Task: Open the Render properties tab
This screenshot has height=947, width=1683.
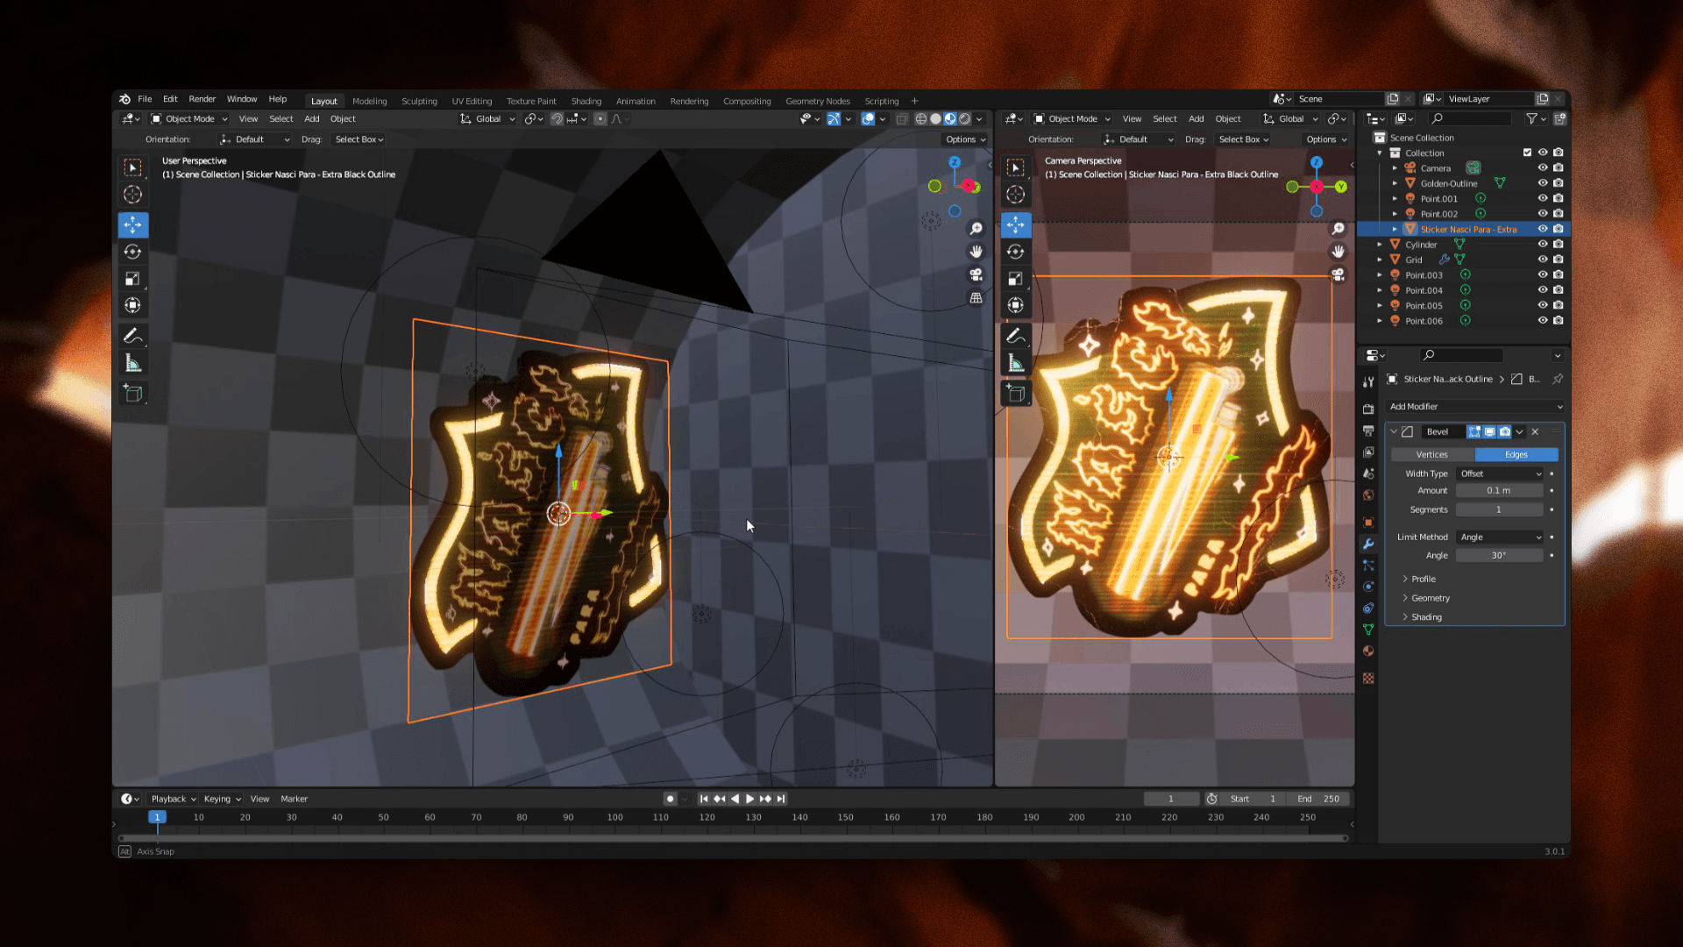Action: tap(1368, 409)
